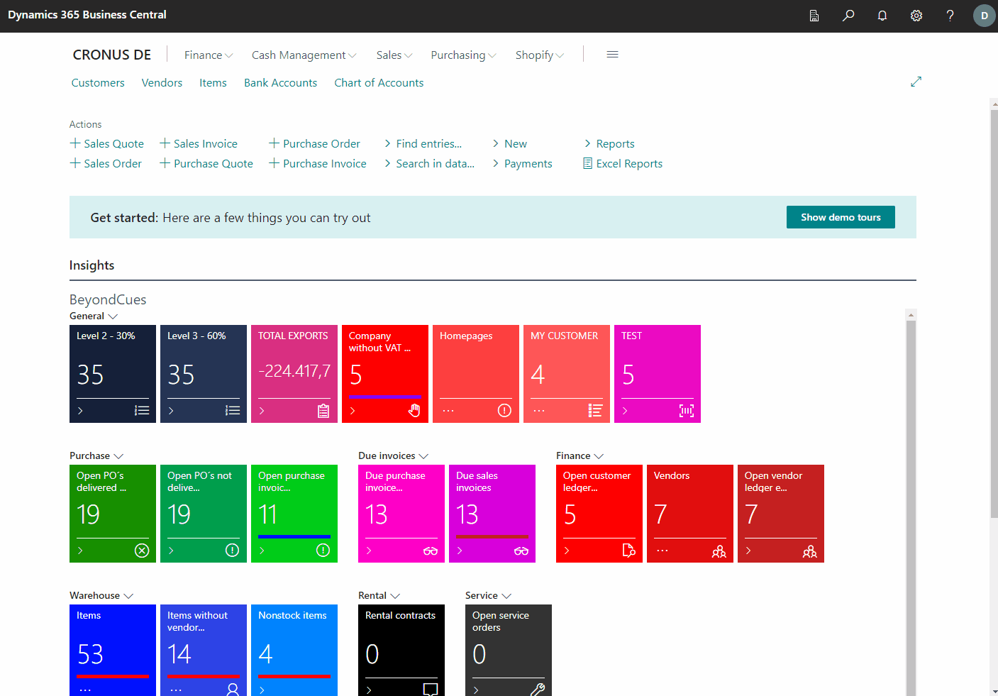Image resolution: width=998 pixels, height=696 pixels.
Task: Open the Purchasing menu dropdown
Action: (463, 55)
